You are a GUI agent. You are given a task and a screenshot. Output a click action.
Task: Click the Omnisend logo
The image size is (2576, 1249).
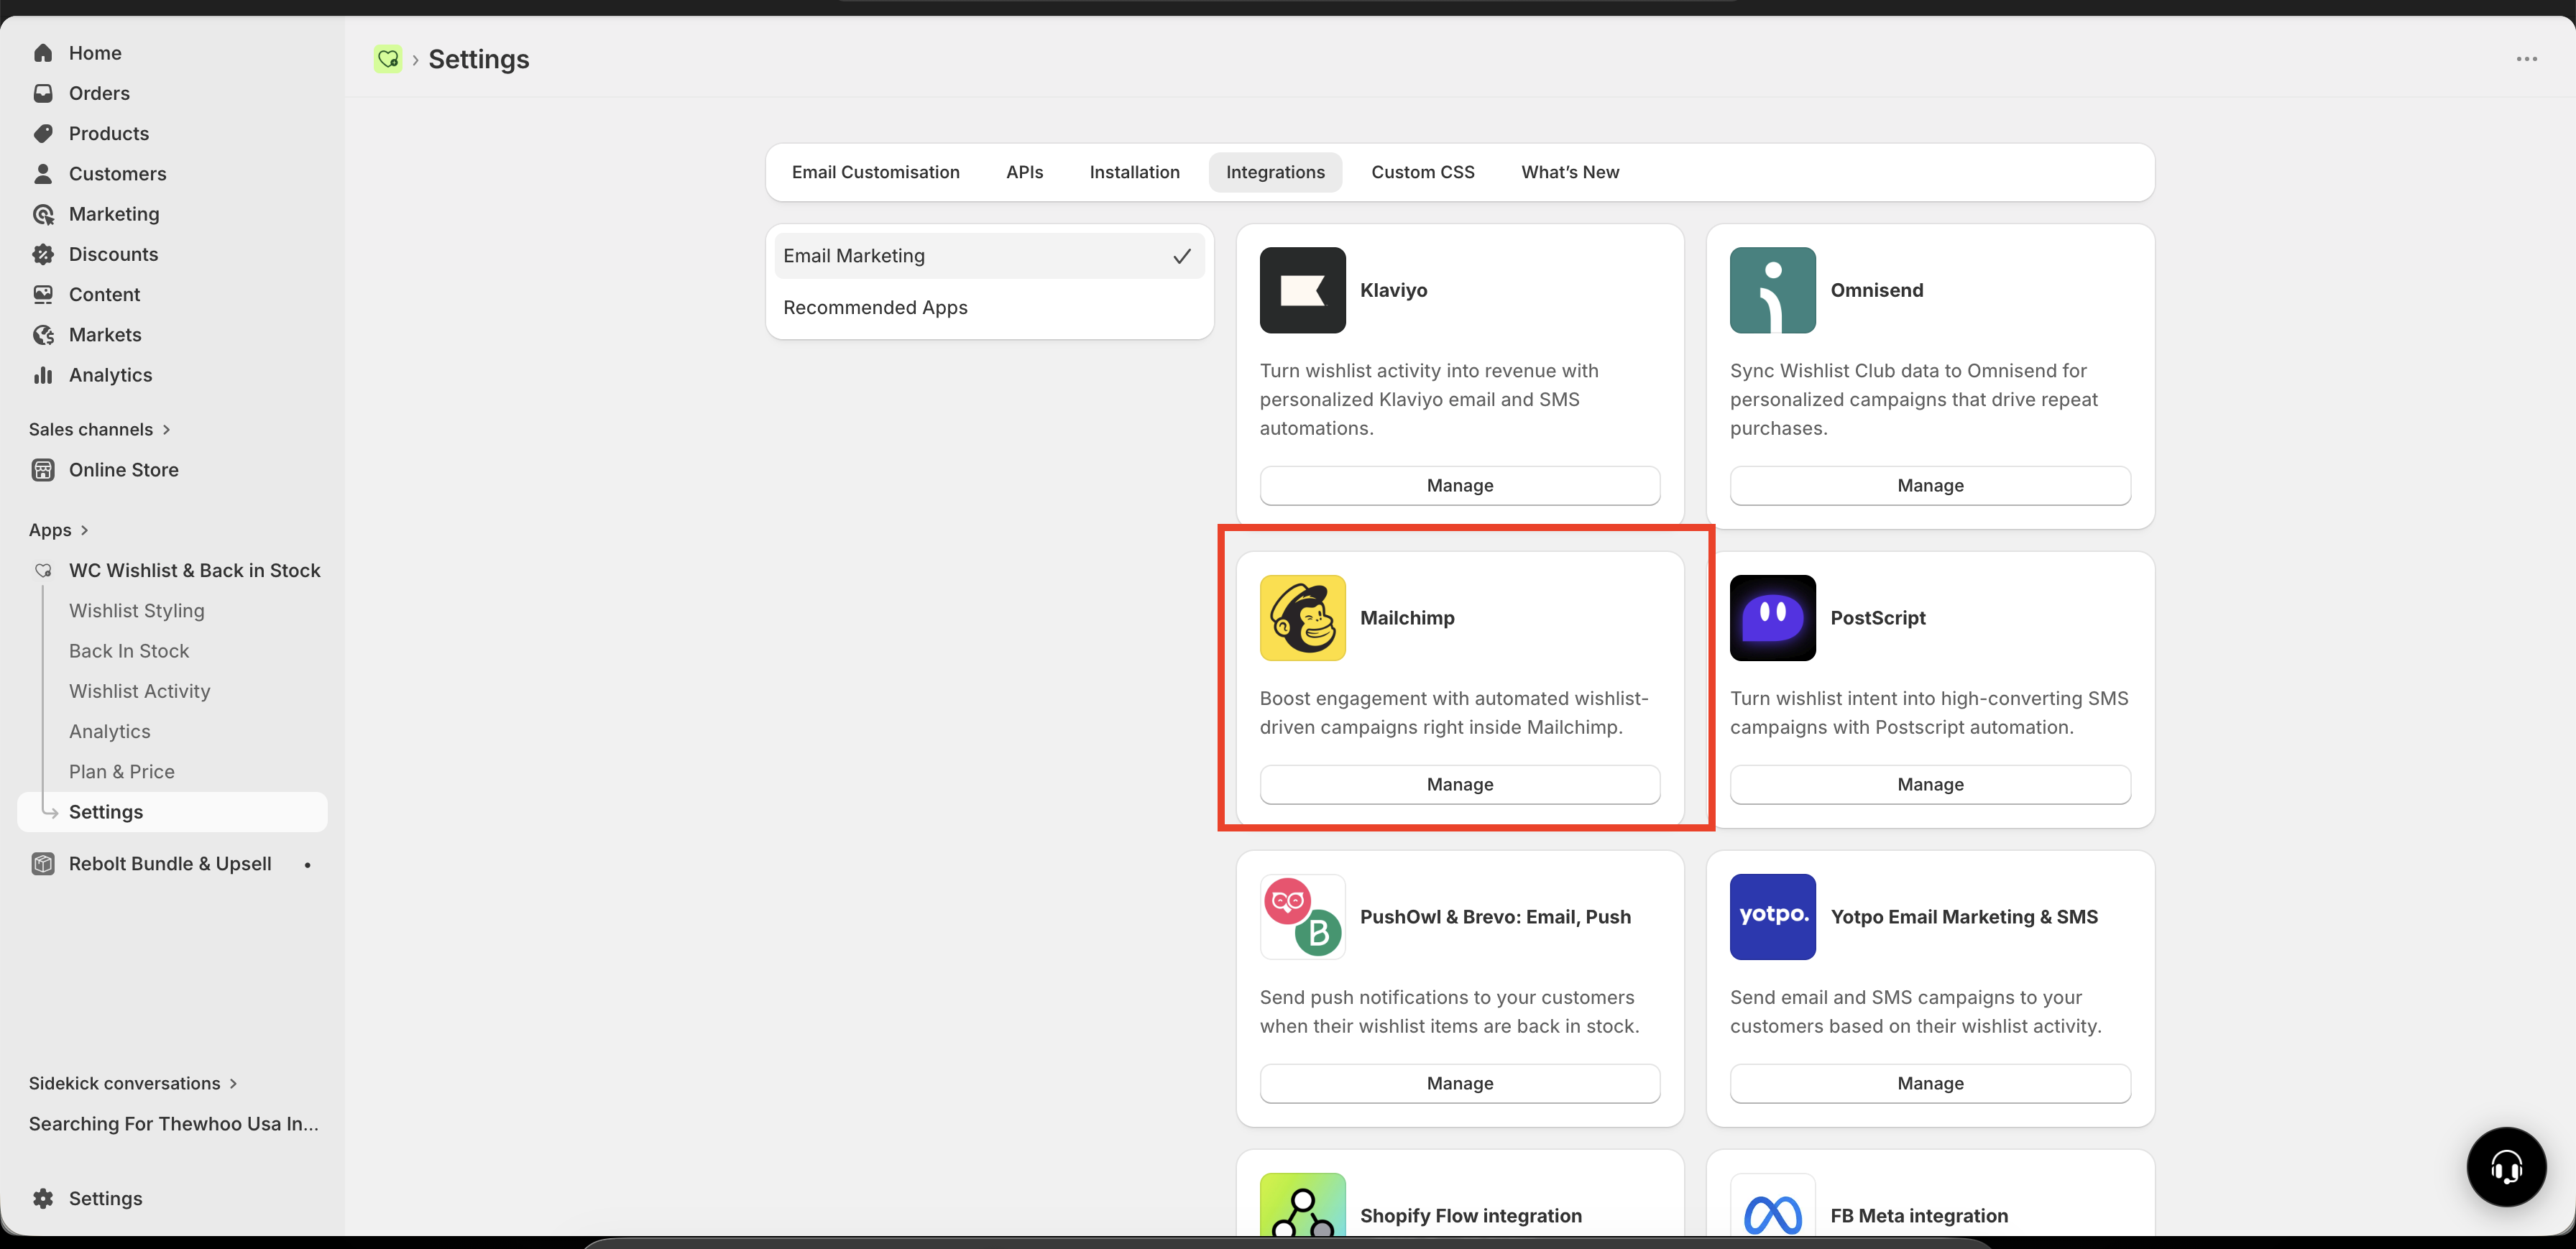point(1773,290)
